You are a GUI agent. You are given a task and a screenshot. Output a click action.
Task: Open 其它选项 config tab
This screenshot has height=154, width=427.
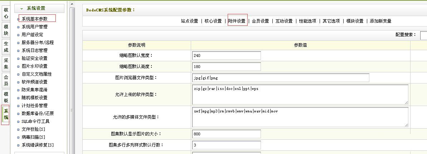pos(331,21)
